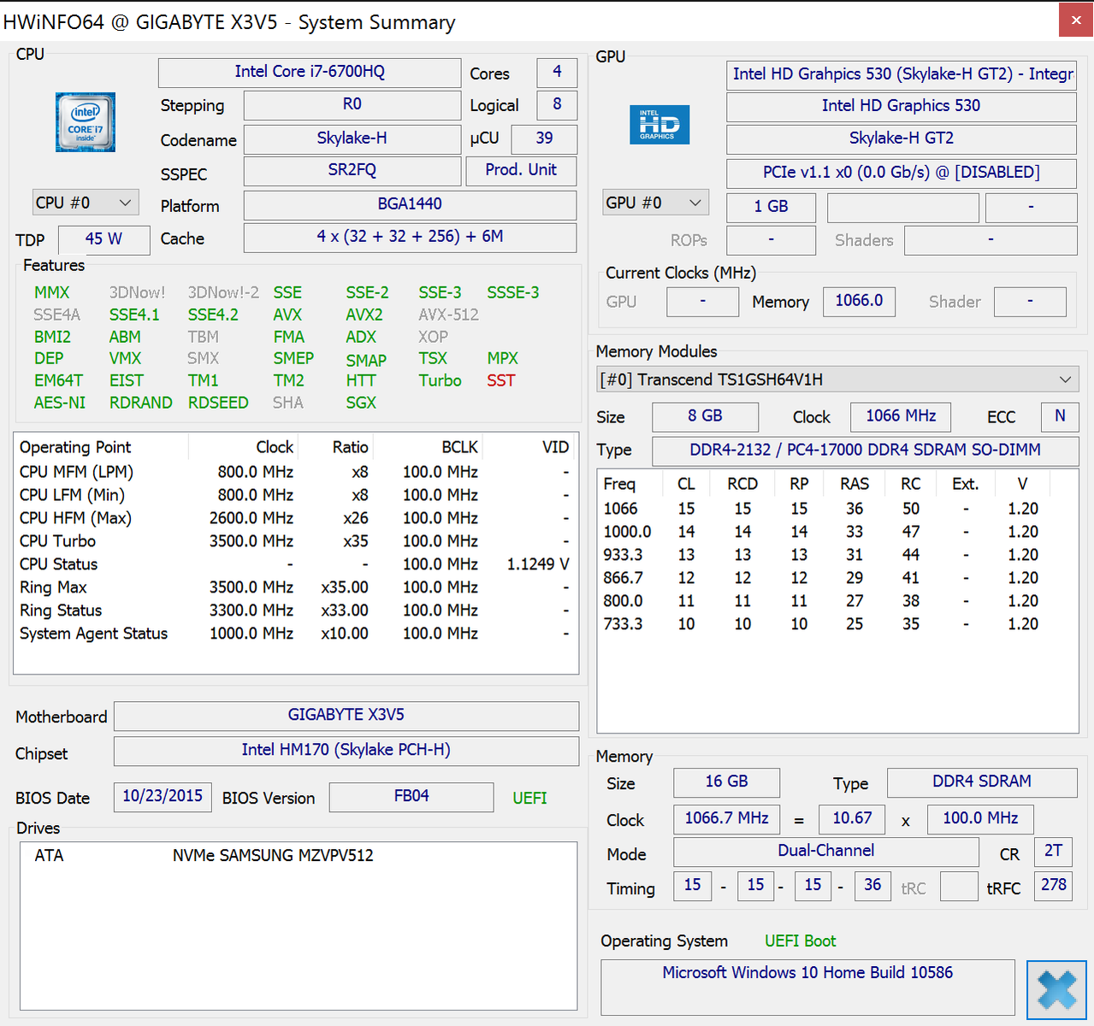This screenshot has height=1026, width=1094.
Task: Click the Intel Core i7 logo icon
Action: click(x=86, y=122)
